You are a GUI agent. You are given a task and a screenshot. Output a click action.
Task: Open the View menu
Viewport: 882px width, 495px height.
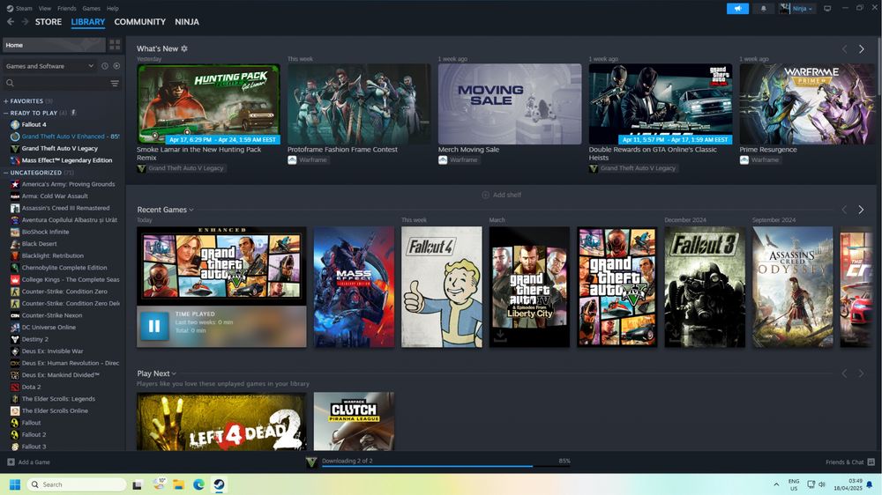(x=45, y=9)
